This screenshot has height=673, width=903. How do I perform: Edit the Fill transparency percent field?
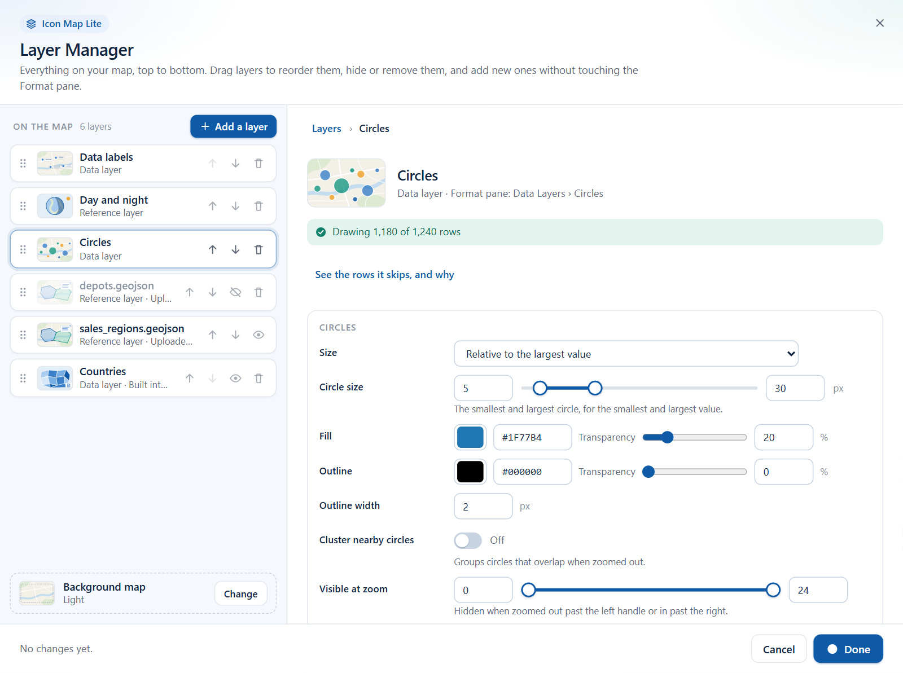tap(784, 437)
